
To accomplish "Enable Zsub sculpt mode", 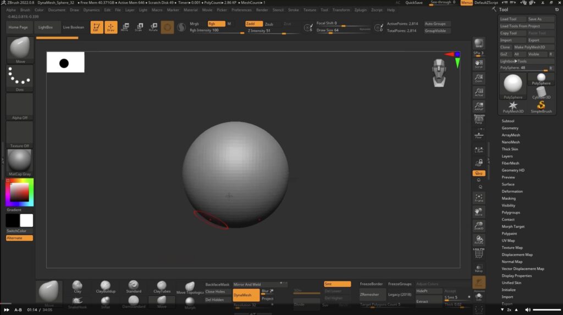I will pyautogui.click(x=269, y=24).
